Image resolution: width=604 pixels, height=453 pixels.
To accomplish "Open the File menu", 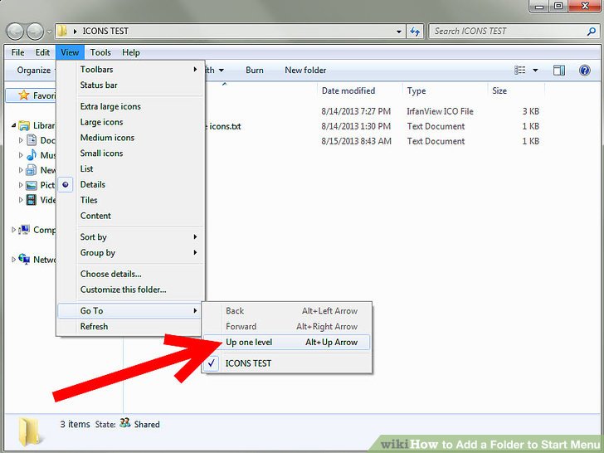I will tap(17, 52).
